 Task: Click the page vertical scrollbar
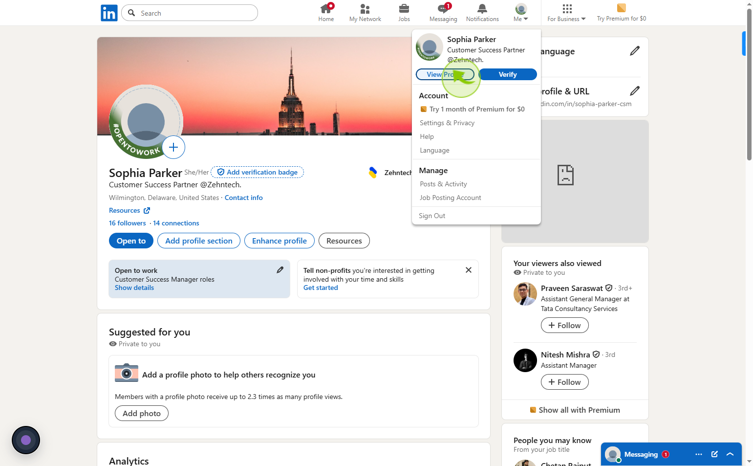[749, 84]
